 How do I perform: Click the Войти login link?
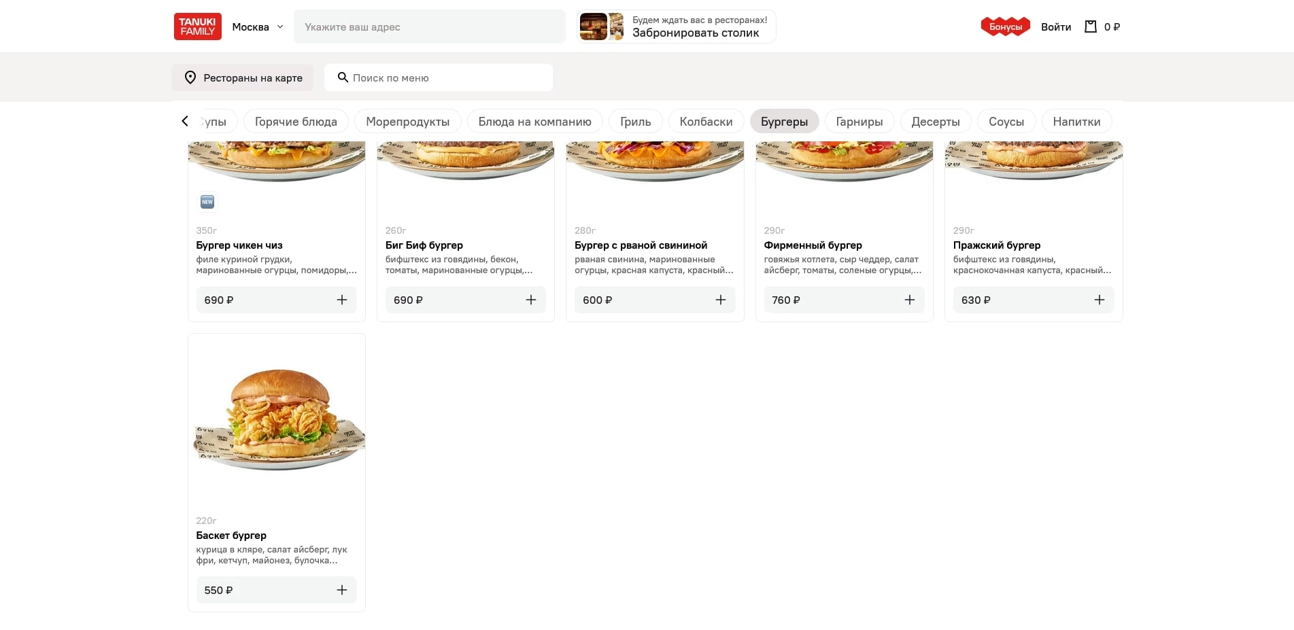[x=1055, y=27]
